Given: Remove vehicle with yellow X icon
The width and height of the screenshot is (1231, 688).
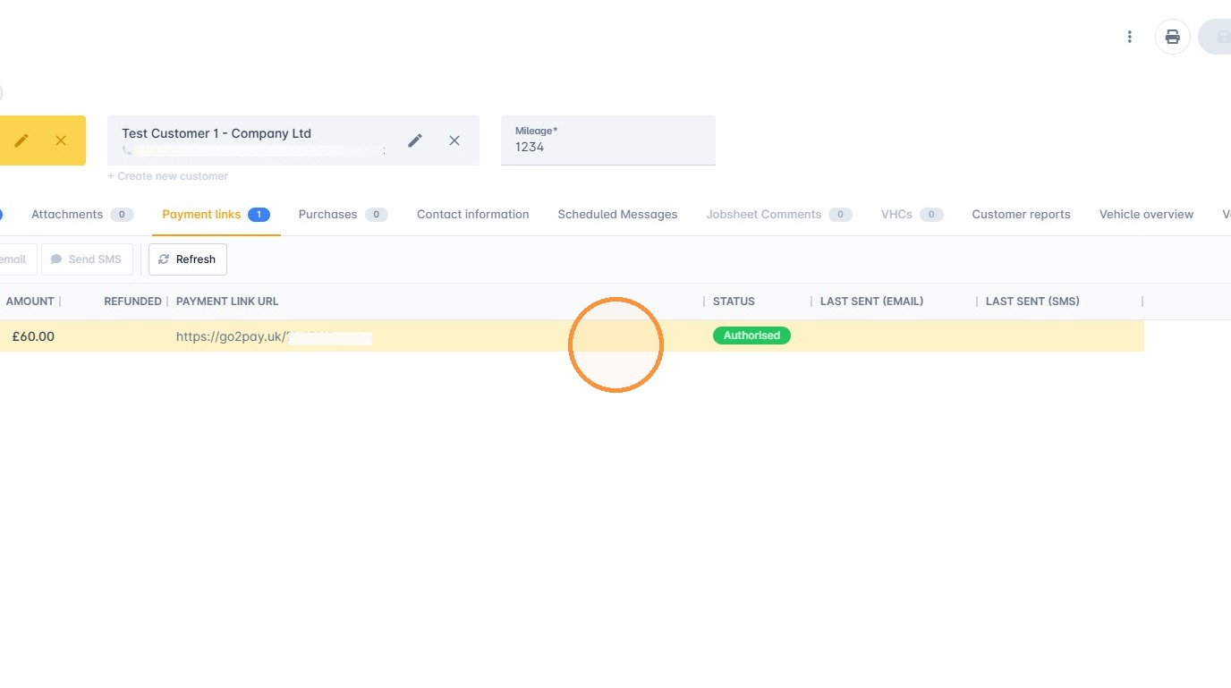Looking at the screenshot, I should point(61,140).
